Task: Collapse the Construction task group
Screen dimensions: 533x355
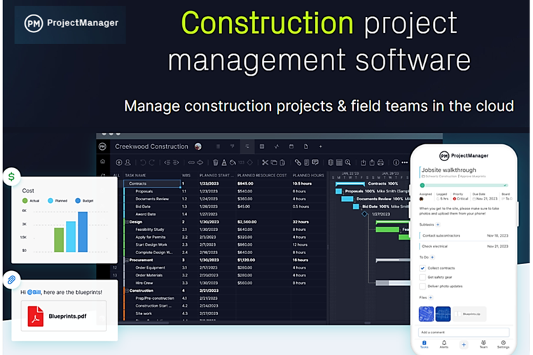Action: 127,291
